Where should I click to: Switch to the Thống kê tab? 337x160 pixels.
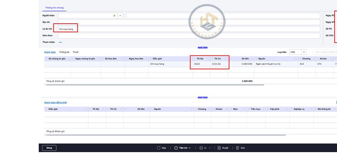(64, 52)
